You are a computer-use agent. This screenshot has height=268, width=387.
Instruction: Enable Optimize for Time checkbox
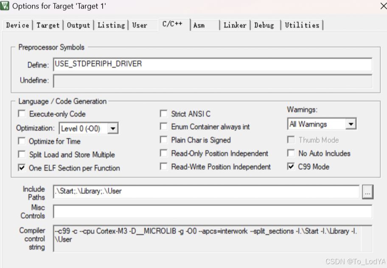click(x=22, y=141)
